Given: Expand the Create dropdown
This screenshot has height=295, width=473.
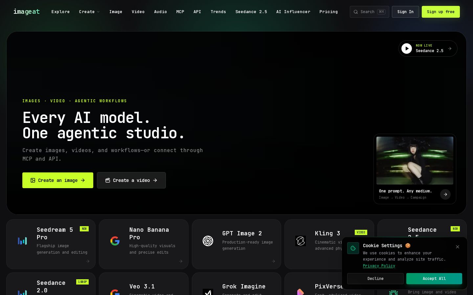Looking at the screenshot, I should coord(89,12).
